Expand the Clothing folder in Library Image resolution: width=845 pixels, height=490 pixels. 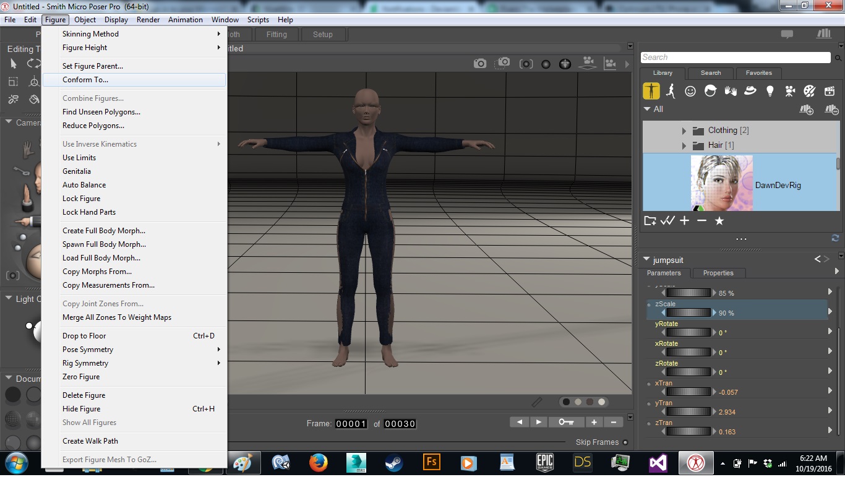click(x=684, y=131)
